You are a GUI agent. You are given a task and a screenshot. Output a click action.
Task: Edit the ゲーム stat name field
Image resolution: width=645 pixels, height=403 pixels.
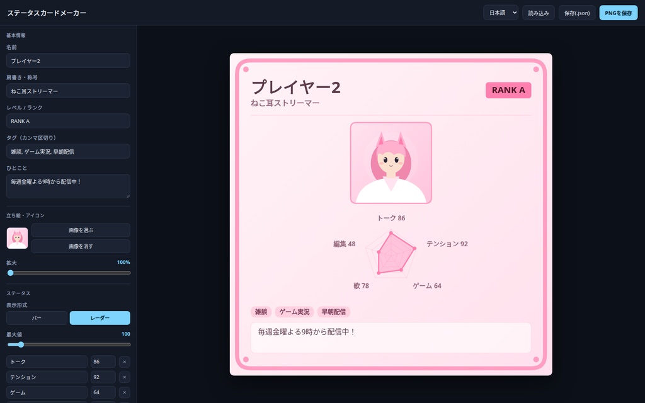pos(47,392)
